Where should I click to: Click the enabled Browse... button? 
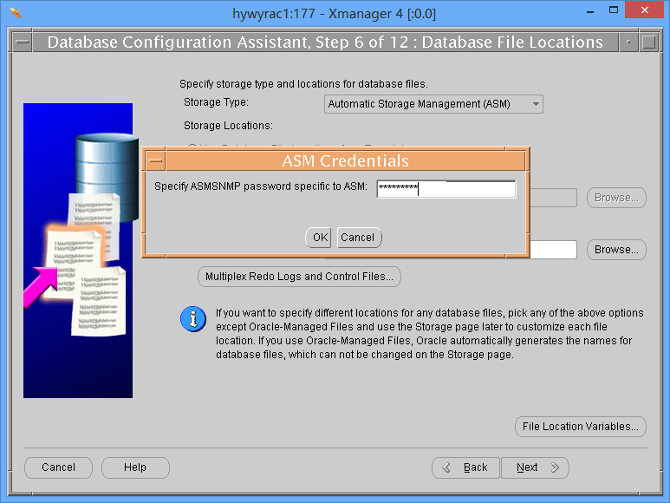pyautogui.click(x=616, y=250)
